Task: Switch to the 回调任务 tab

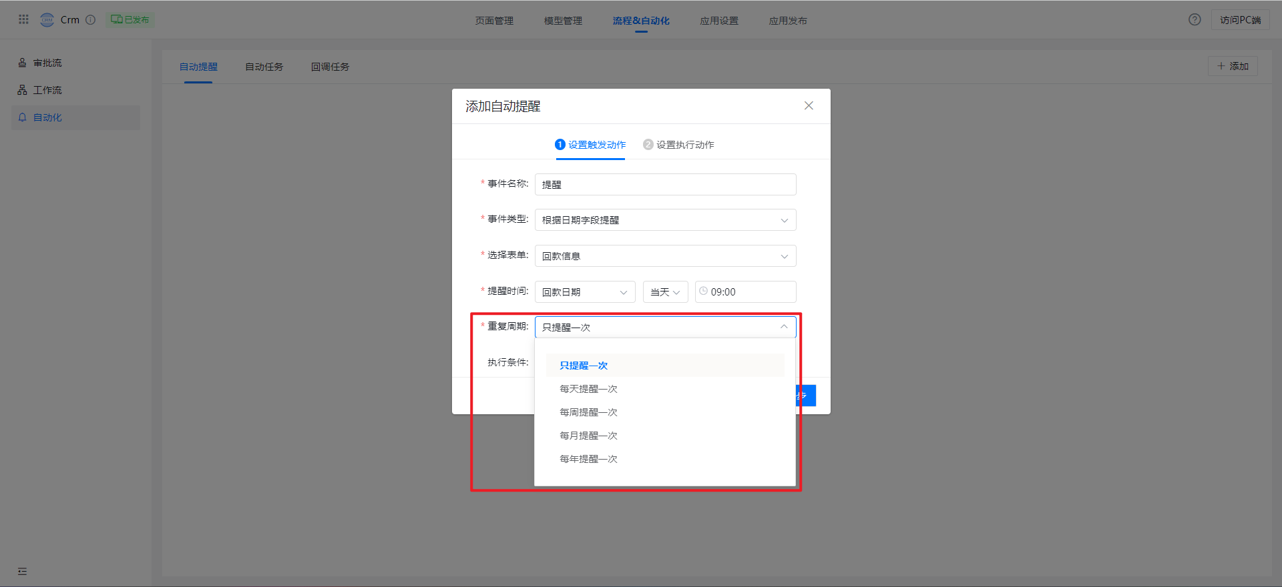Action: pos(330,67)
